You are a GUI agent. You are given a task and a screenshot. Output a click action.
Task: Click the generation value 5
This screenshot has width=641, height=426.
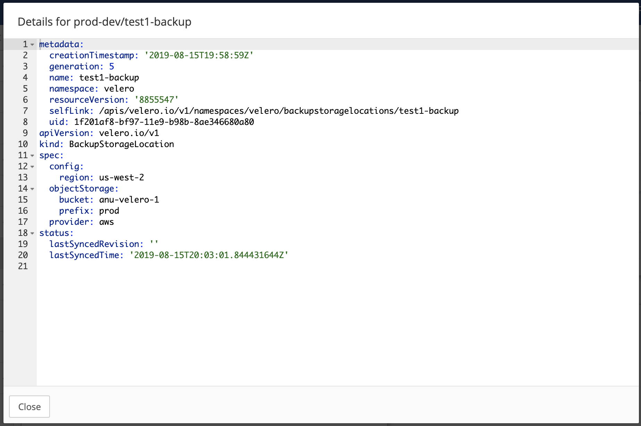tap(112, 67)
